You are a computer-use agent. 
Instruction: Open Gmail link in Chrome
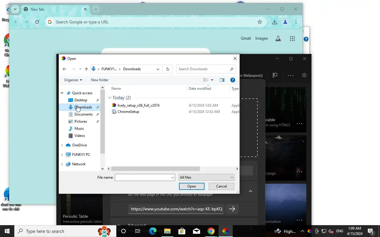pyautogui.click(x=246, y=39)
